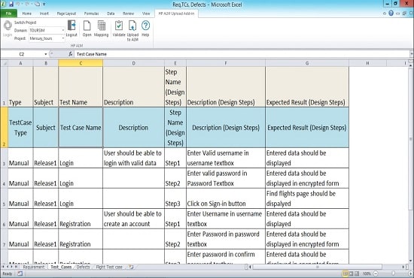
Task: Switch to Page Break Preview in status bar
Action: 357,273
